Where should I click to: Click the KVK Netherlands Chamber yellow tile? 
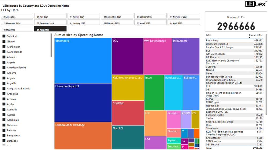128,88
